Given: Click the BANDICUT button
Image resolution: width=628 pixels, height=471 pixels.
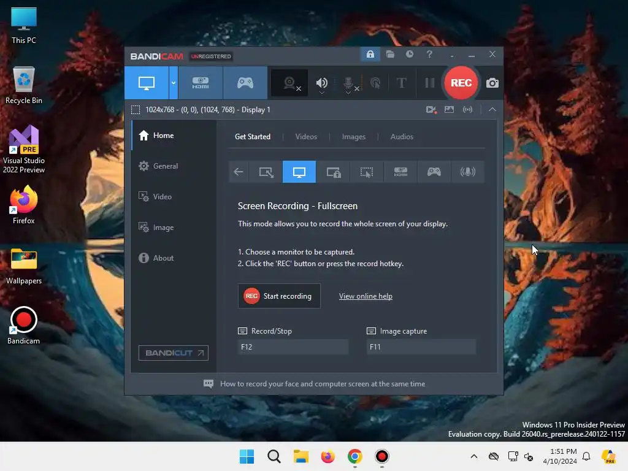Looking at the screenshot, I should [174, 353].
